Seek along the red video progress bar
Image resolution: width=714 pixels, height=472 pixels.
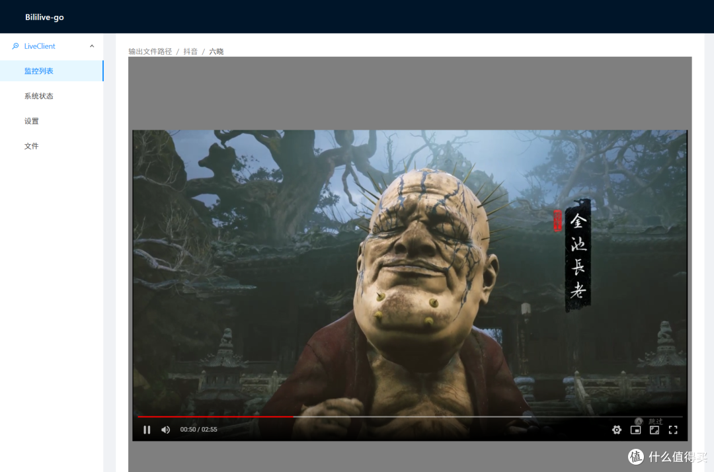tap(410, 416)
